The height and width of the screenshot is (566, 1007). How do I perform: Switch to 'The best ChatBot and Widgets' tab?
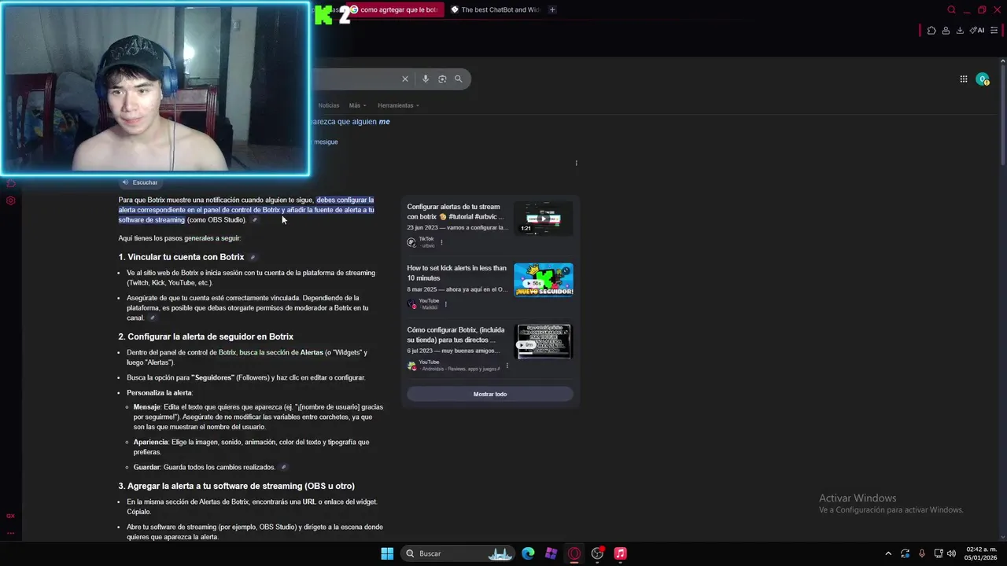[x=495, y=9]
